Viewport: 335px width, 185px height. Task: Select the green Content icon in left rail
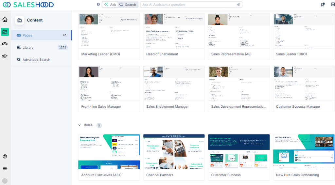coord(5,32)
